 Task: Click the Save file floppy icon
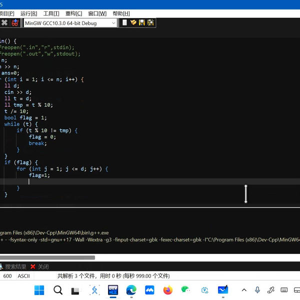[142, 22]
